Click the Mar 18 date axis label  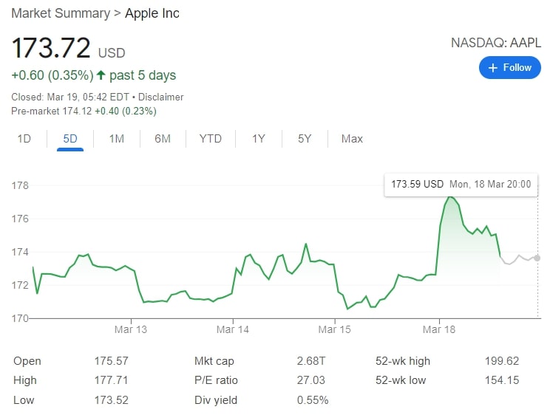click(x=439, y=329)
